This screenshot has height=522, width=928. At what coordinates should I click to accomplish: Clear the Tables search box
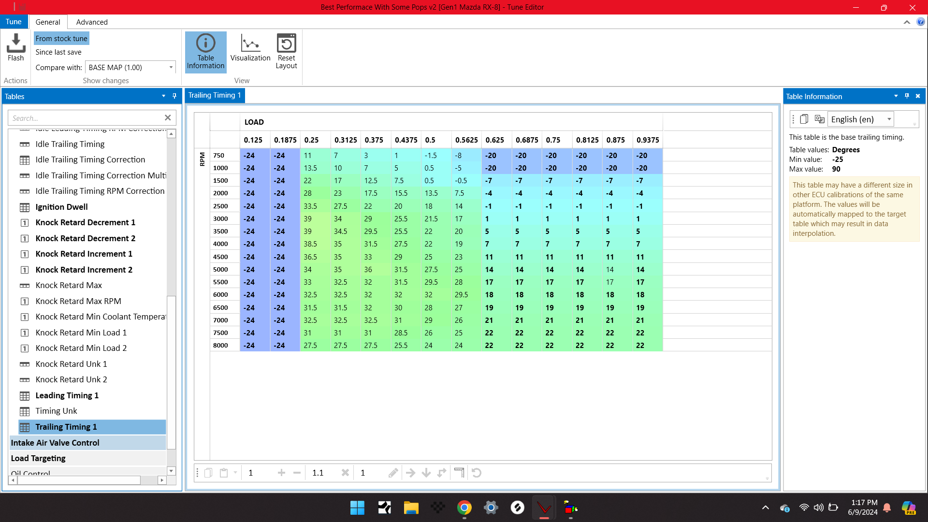[x=168, y=118]
